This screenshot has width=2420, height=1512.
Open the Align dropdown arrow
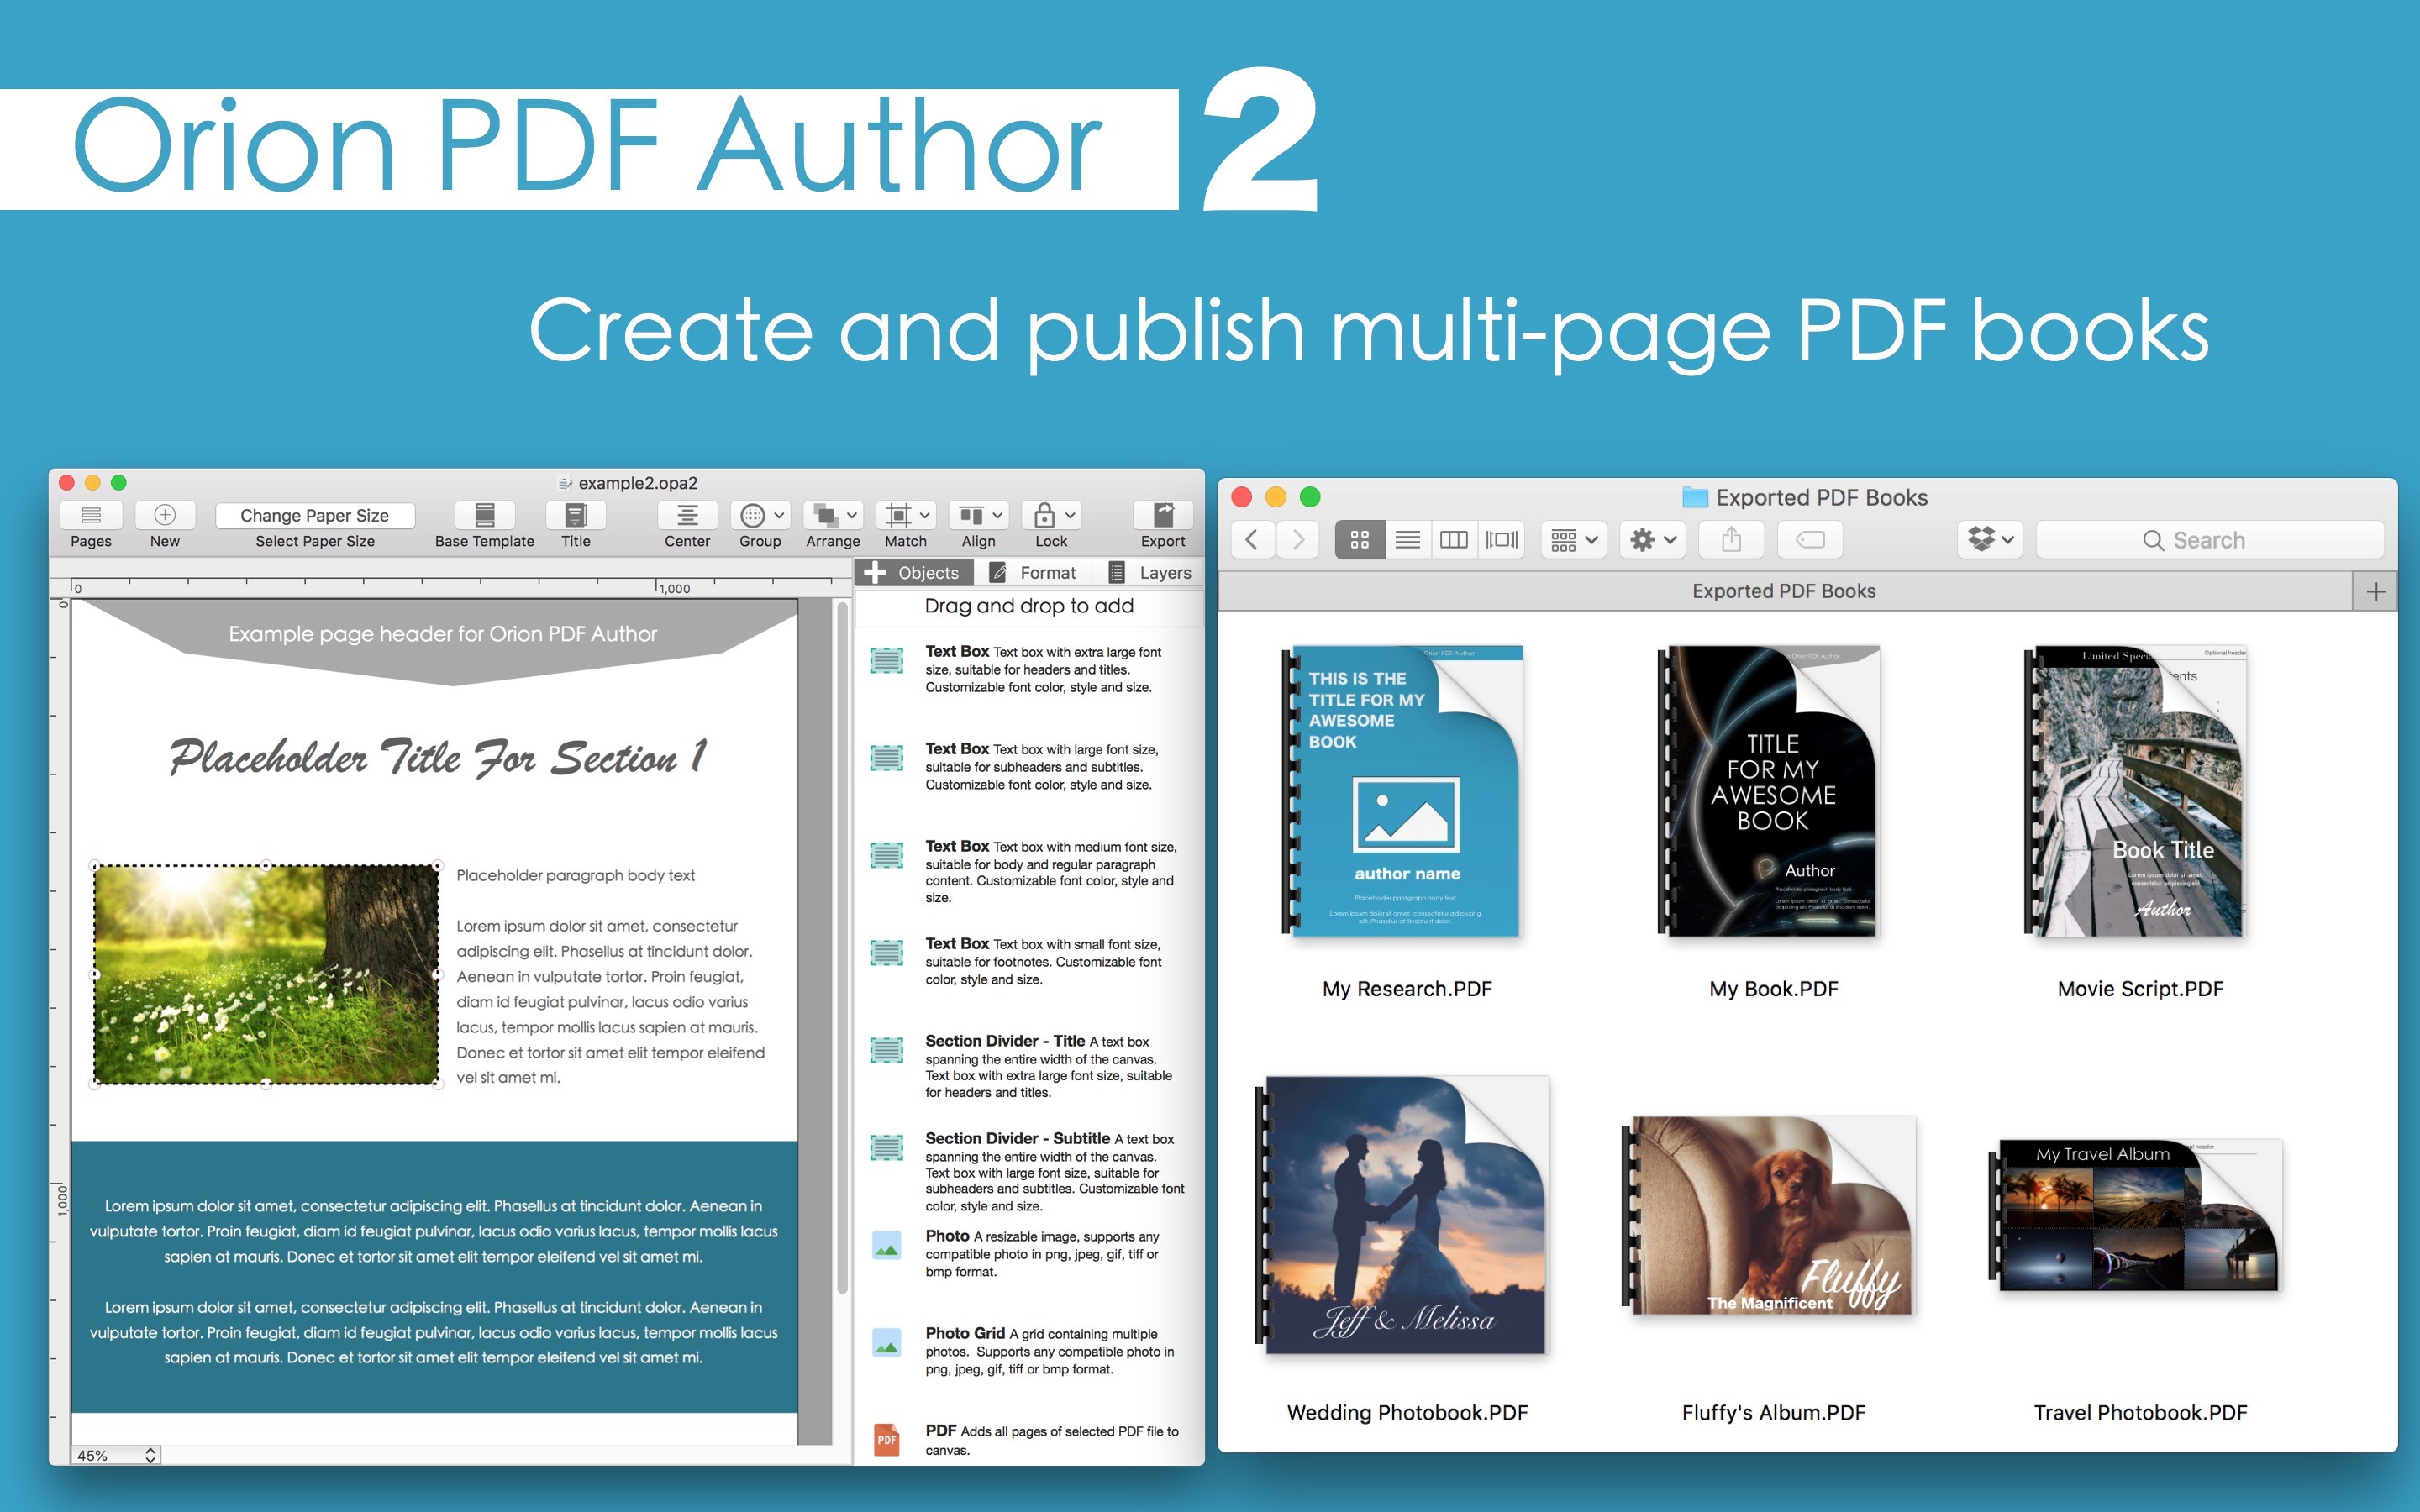pos(997,515)
